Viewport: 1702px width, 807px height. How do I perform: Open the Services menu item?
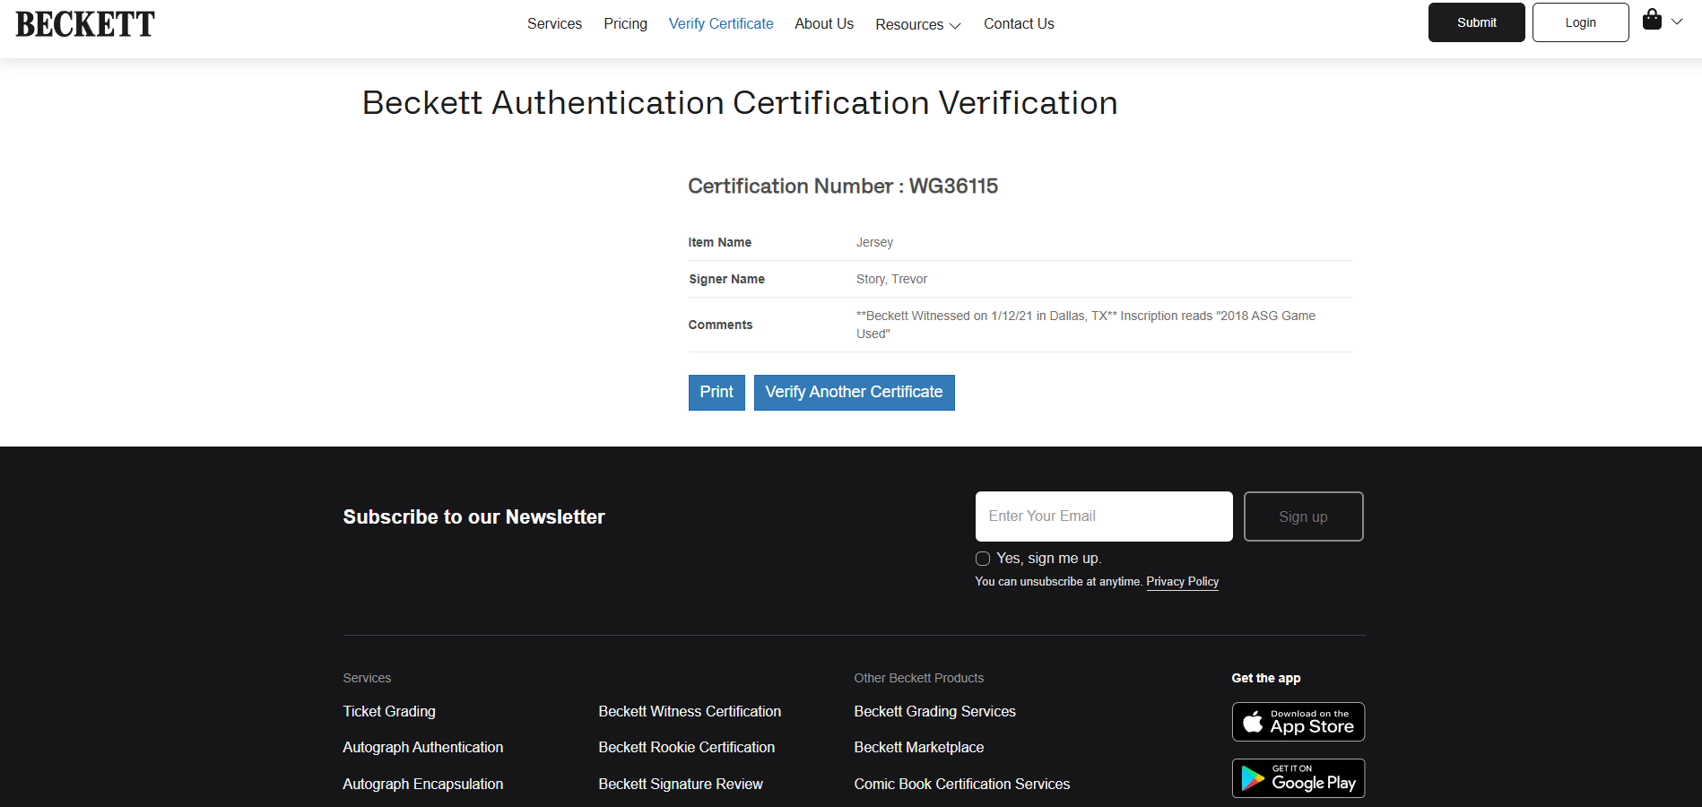554,23
